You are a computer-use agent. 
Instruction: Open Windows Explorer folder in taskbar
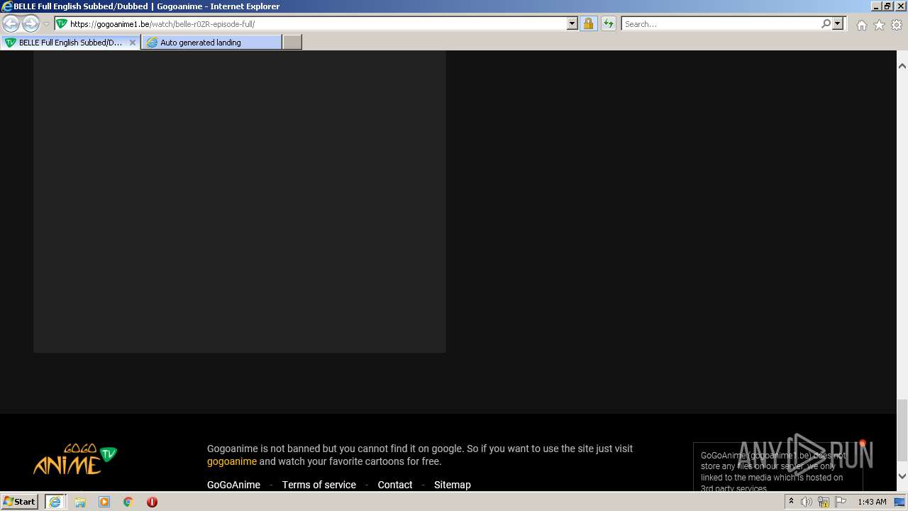click(x=80, y=502)
